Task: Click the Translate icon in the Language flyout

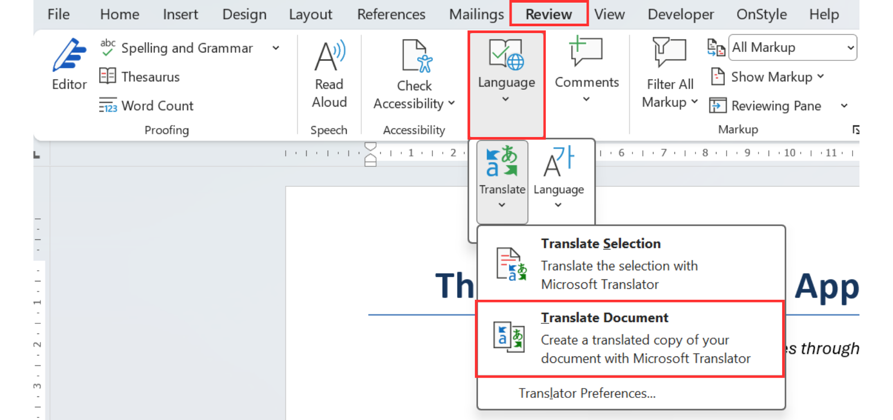Action: pos(502,161)
